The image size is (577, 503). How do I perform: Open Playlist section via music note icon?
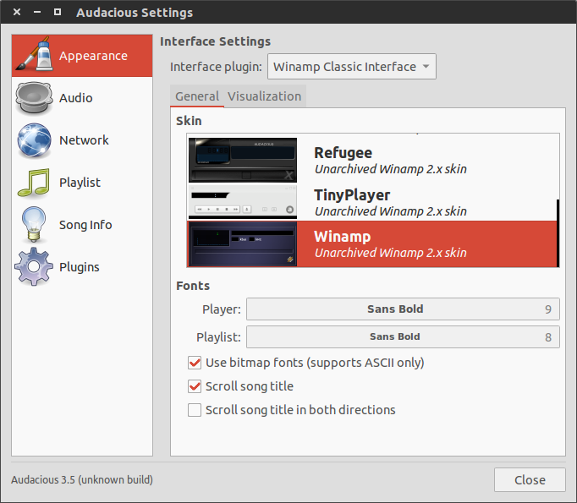[34, 183]
